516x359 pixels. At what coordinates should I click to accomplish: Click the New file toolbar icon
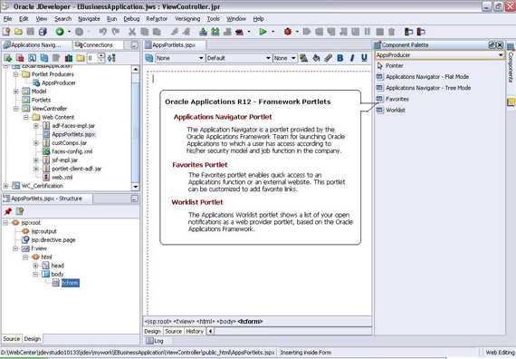coord(6,32)
